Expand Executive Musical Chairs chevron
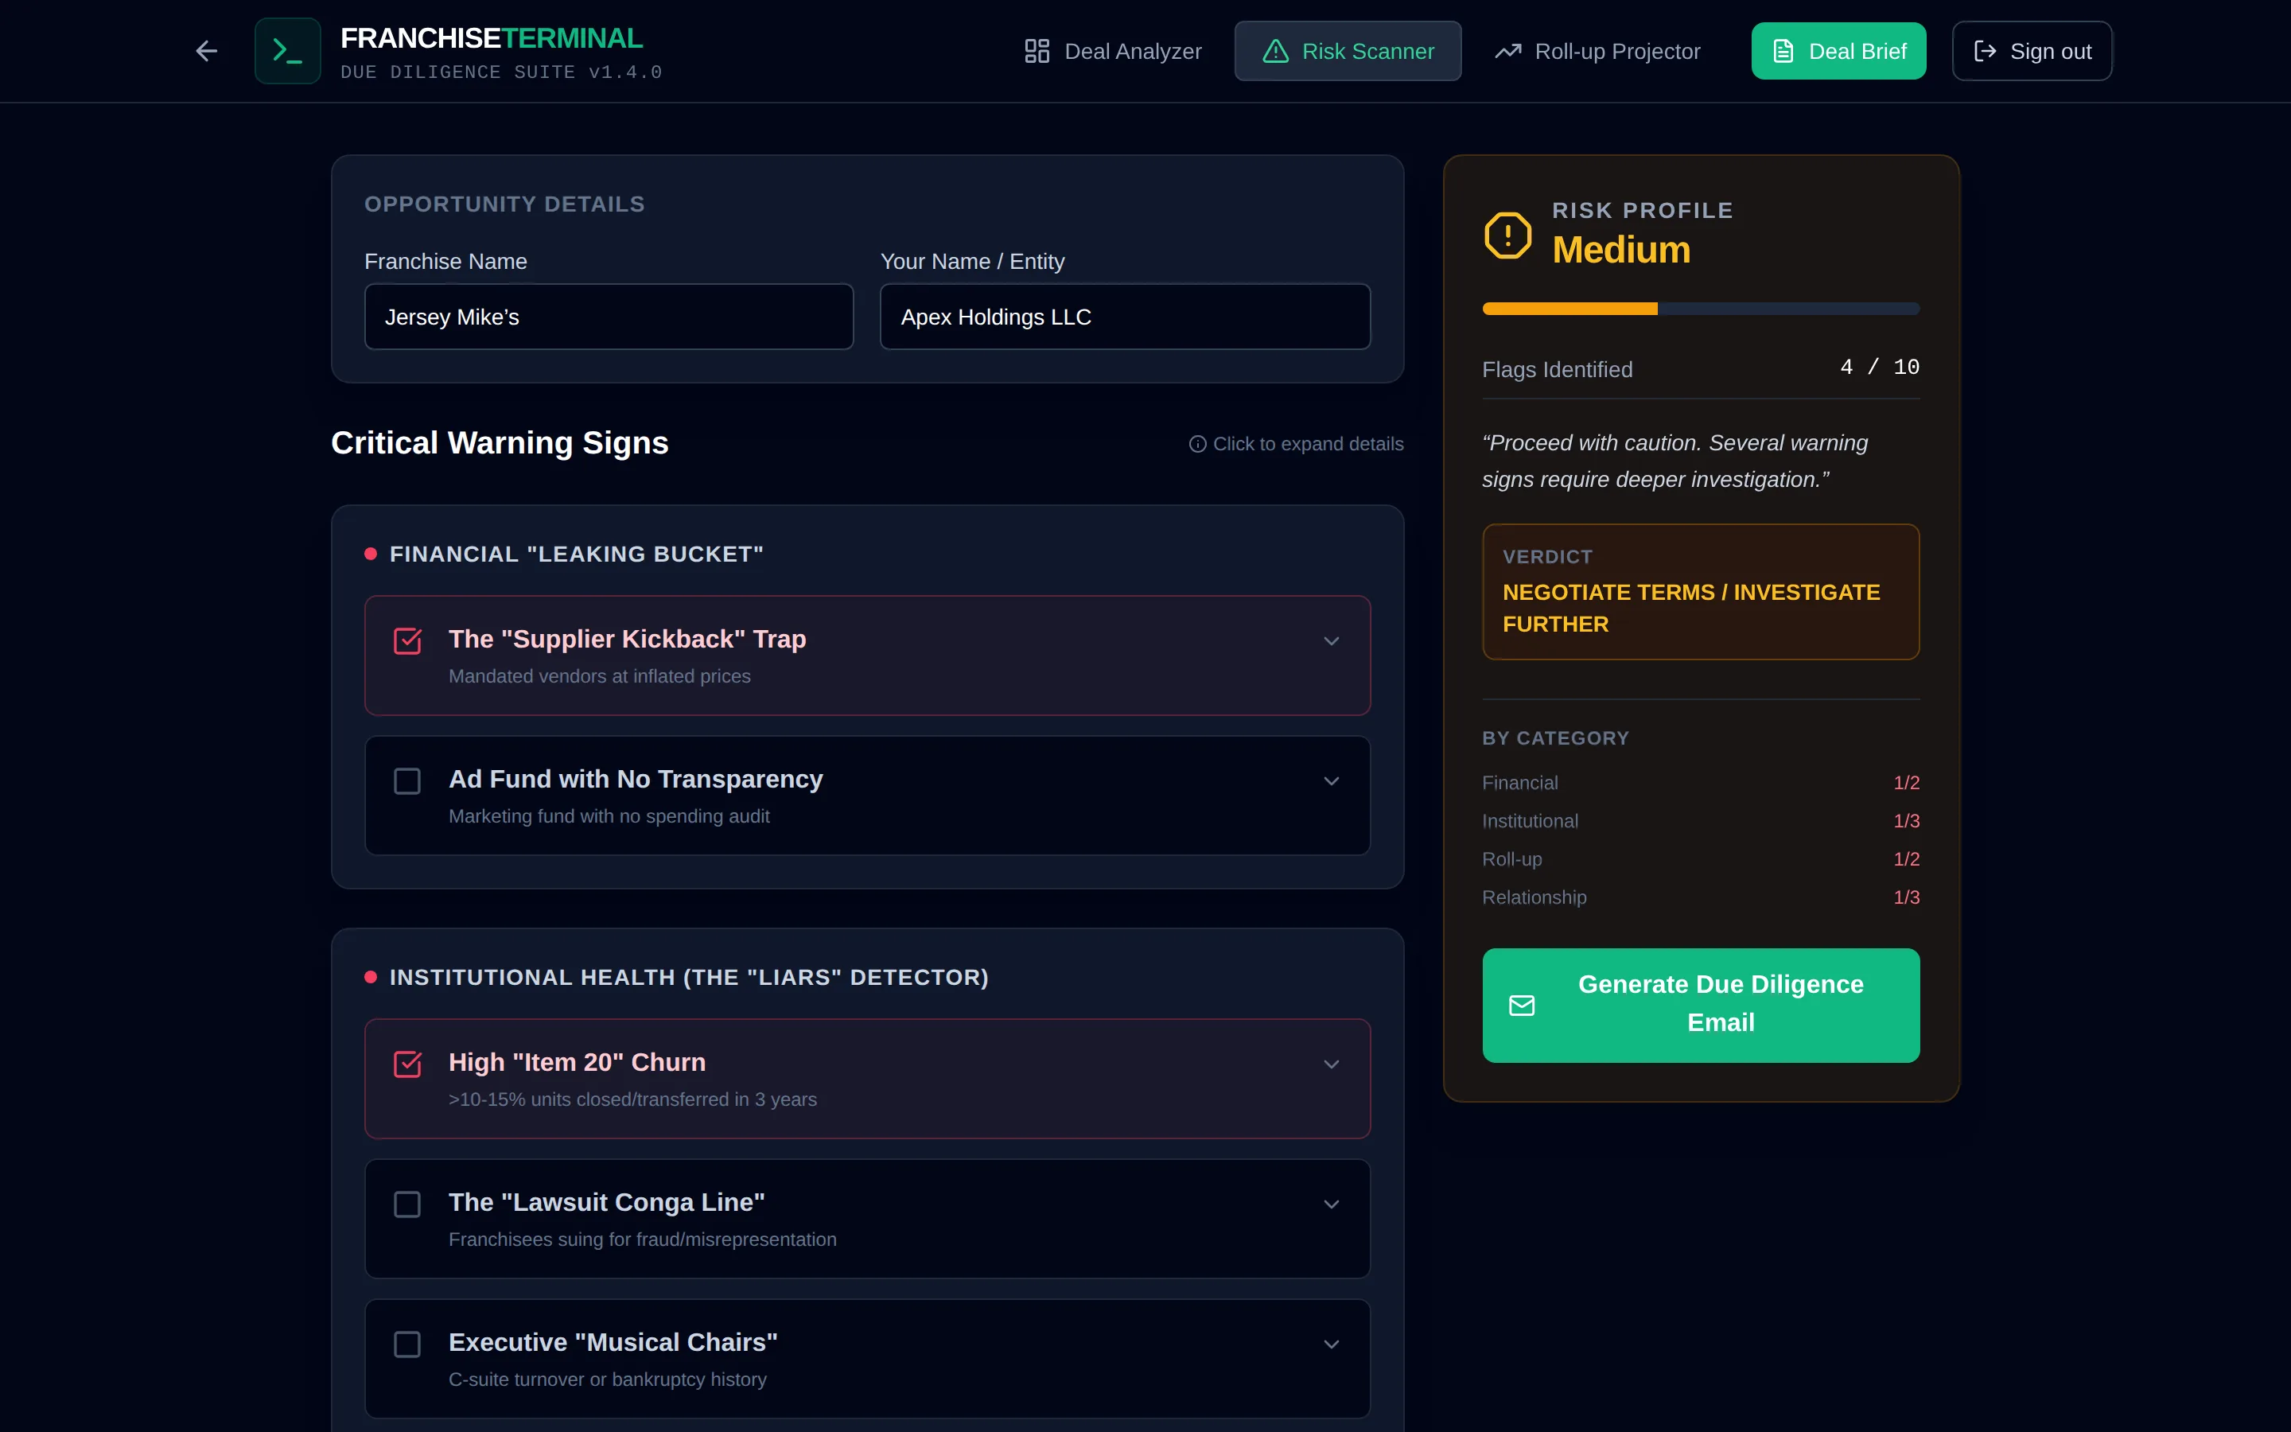Image resolution: width=2291 pixels, height=1432 pixels. tap(1331, 1344)
